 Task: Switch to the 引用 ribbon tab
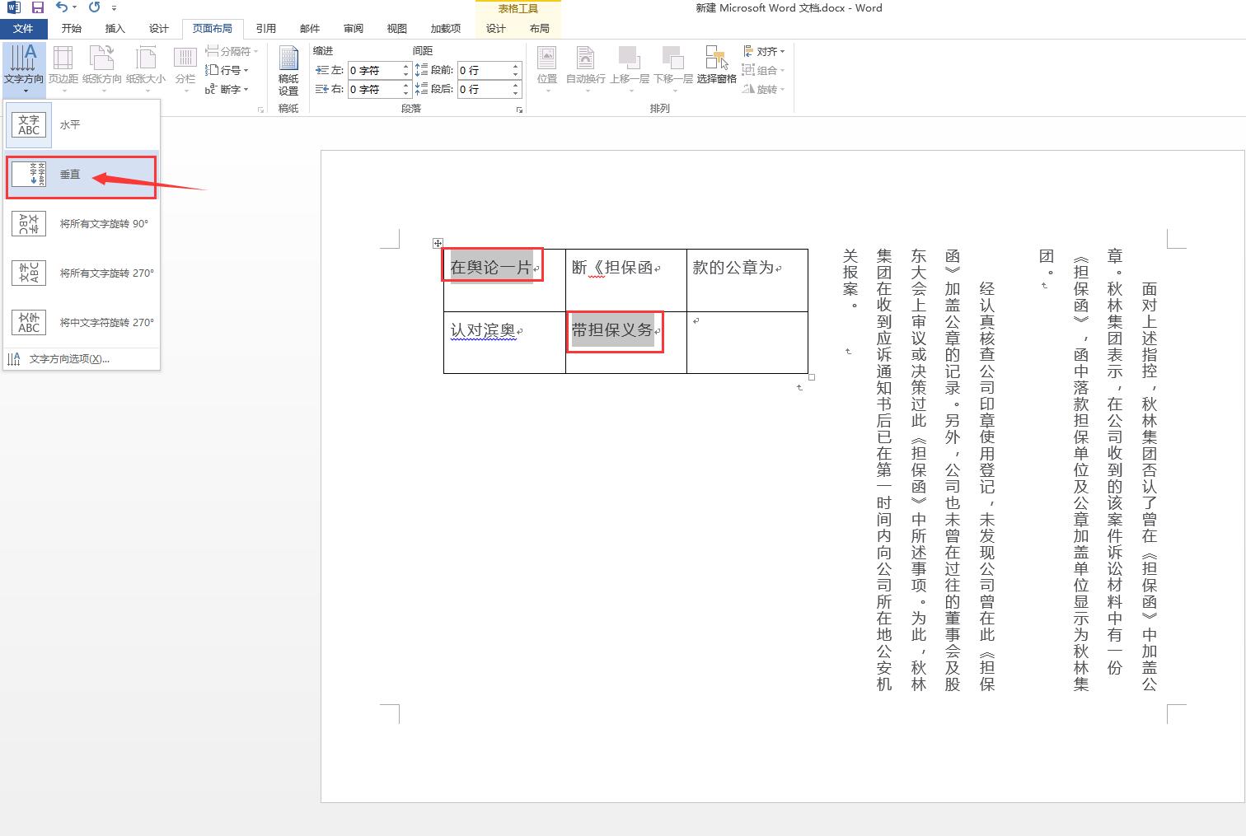265,28
